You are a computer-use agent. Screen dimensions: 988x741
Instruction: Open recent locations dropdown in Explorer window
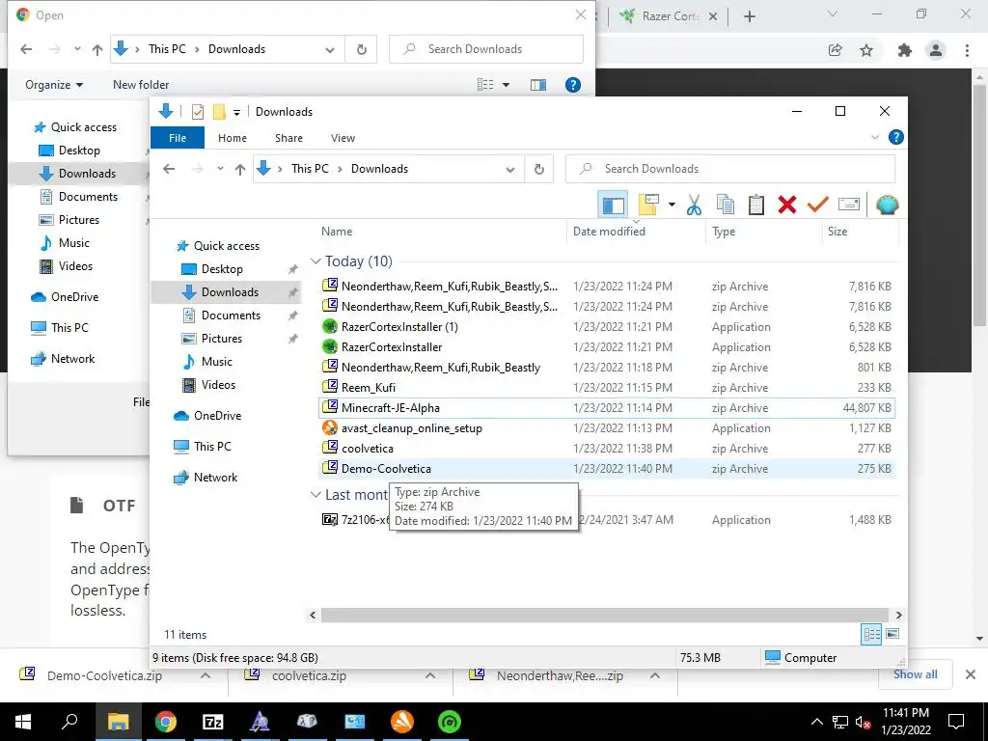tap(220, 169)
